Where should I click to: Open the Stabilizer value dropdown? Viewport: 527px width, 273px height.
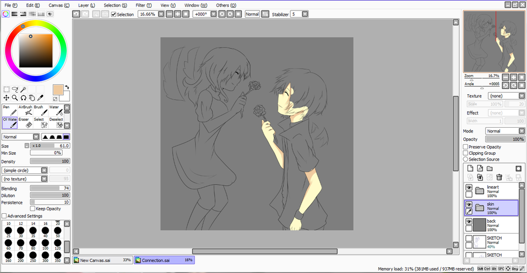click(304, 14)
